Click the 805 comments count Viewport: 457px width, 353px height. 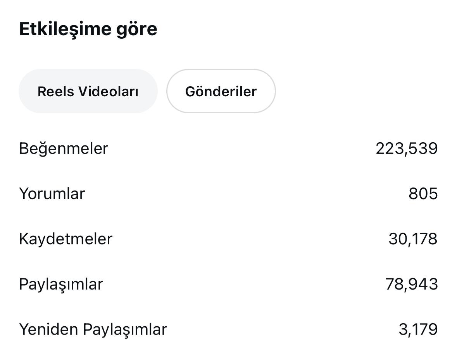coord(423,194)
